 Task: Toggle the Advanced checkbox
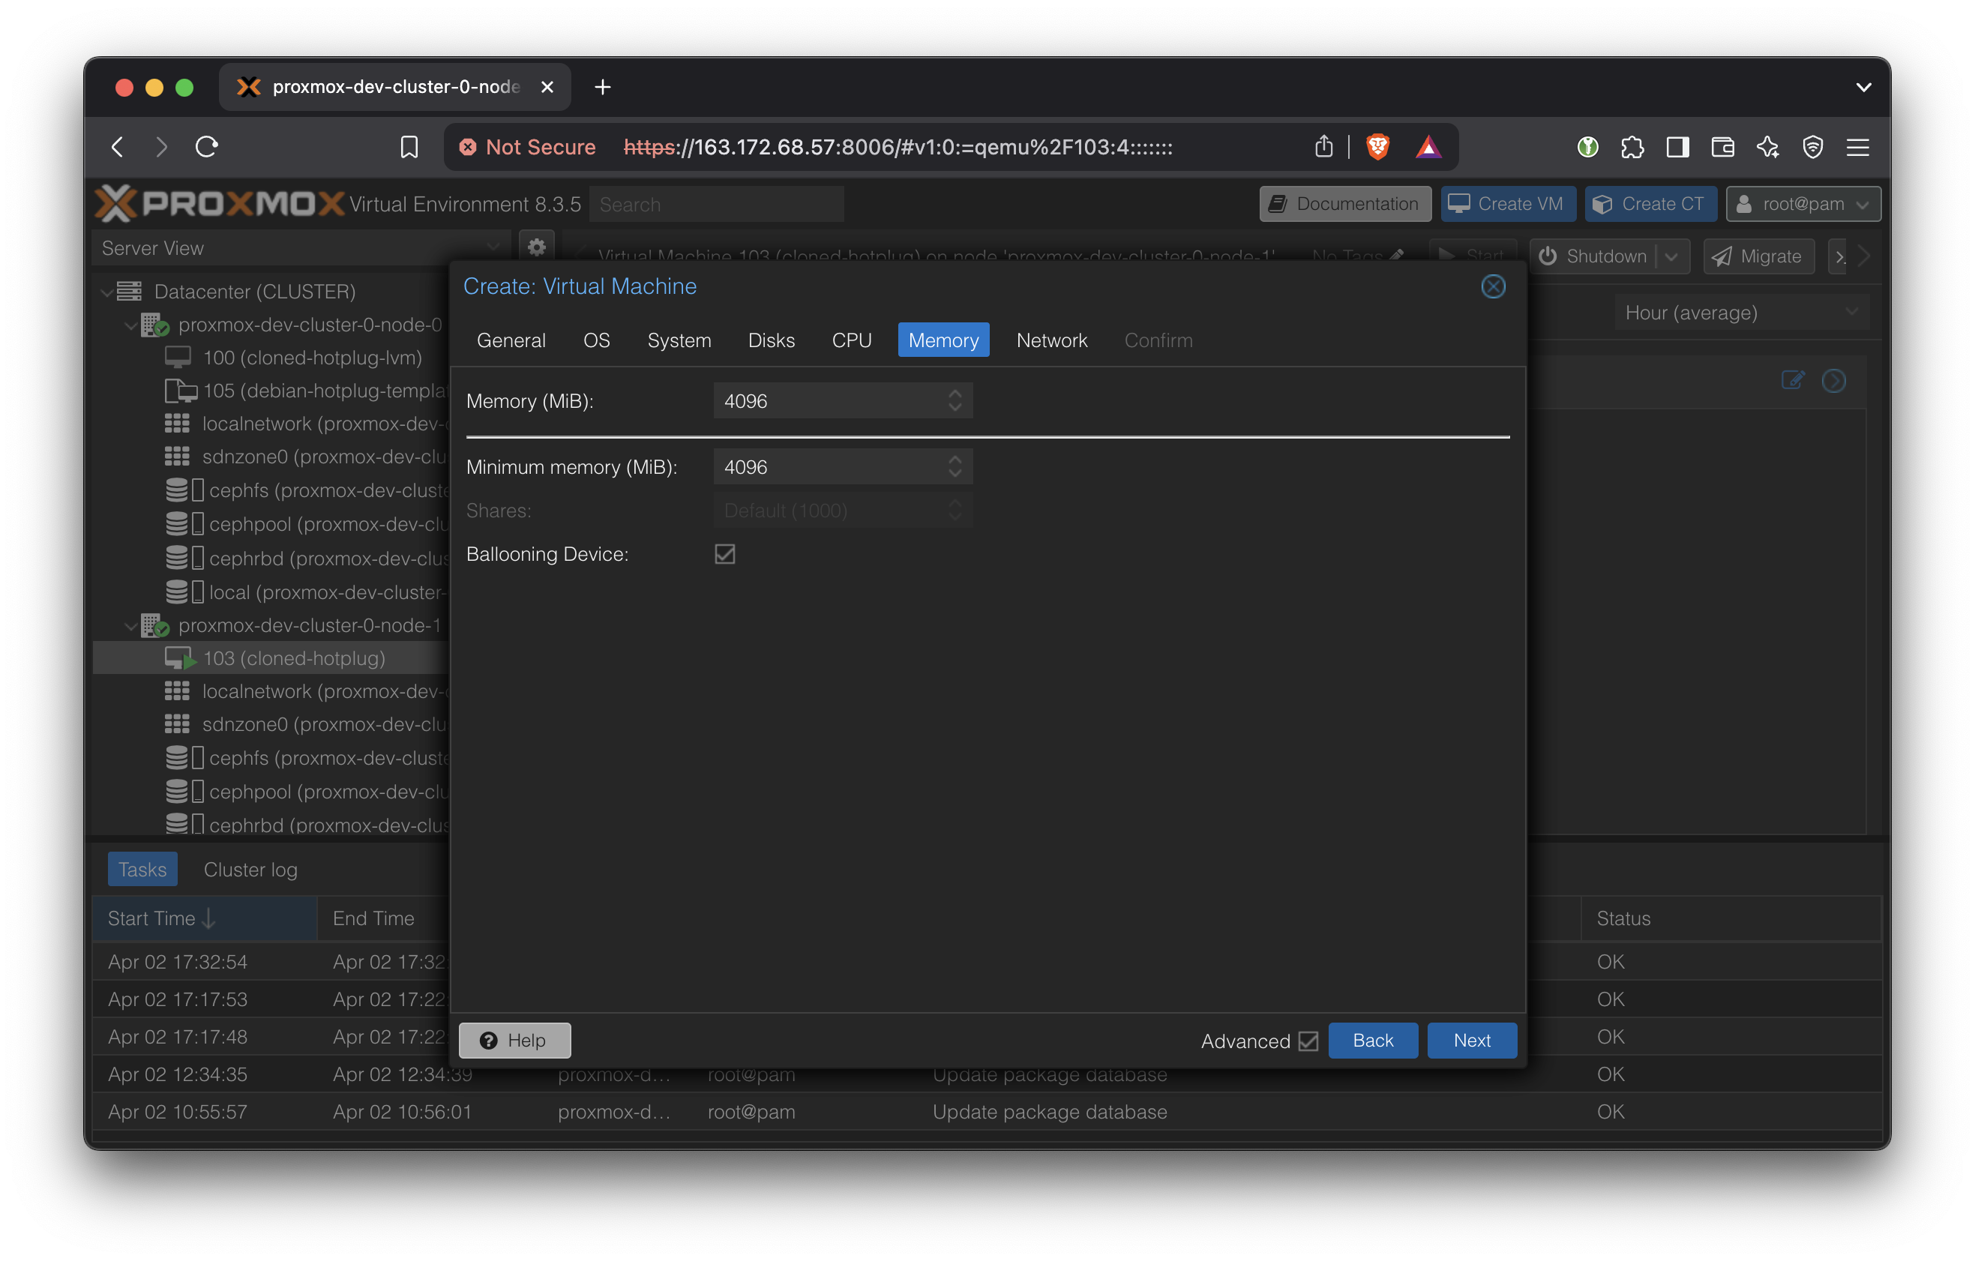[1308, 1041]
